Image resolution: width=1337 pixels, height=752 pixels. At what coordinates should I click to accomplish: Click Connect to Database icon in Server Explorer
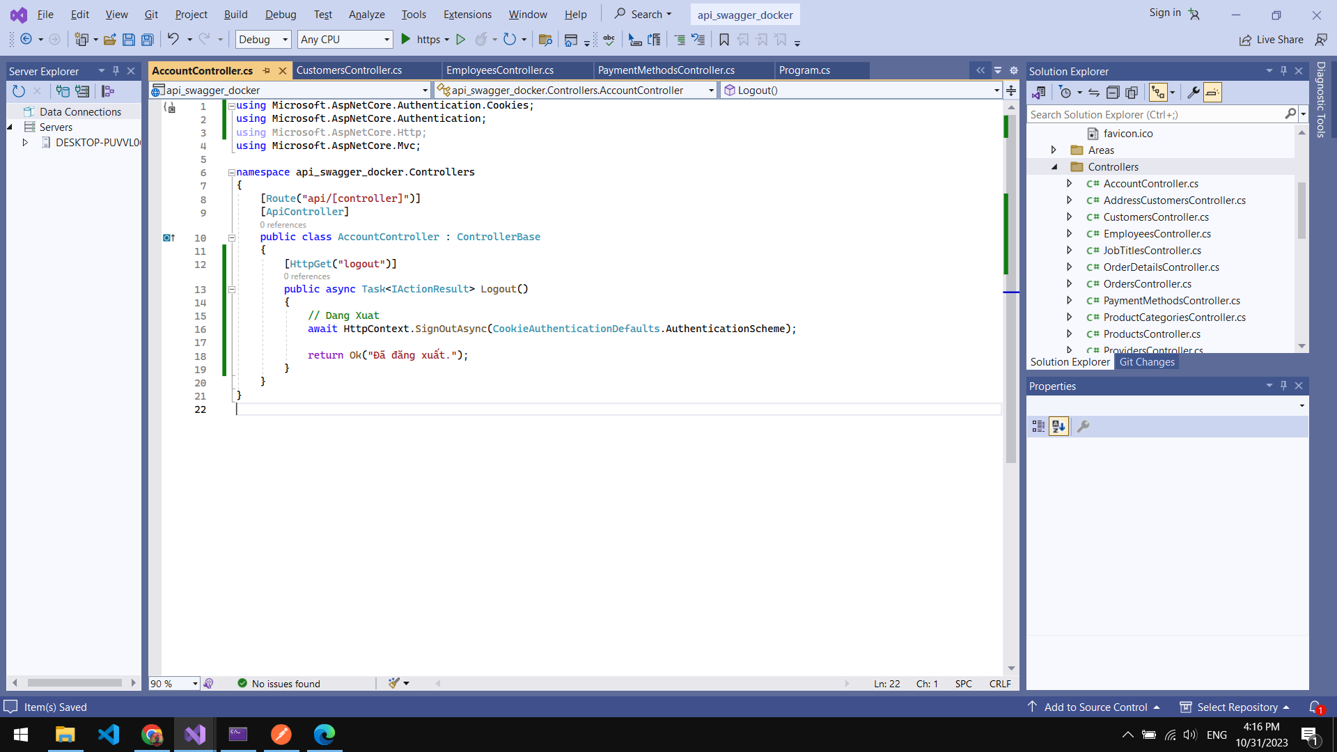tap(63, 91)
